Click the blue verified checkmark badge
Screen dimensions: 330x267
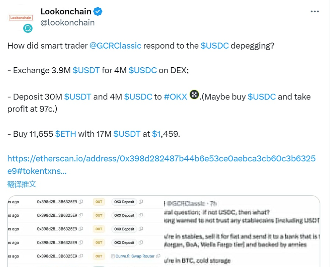[x=98, y=12]
